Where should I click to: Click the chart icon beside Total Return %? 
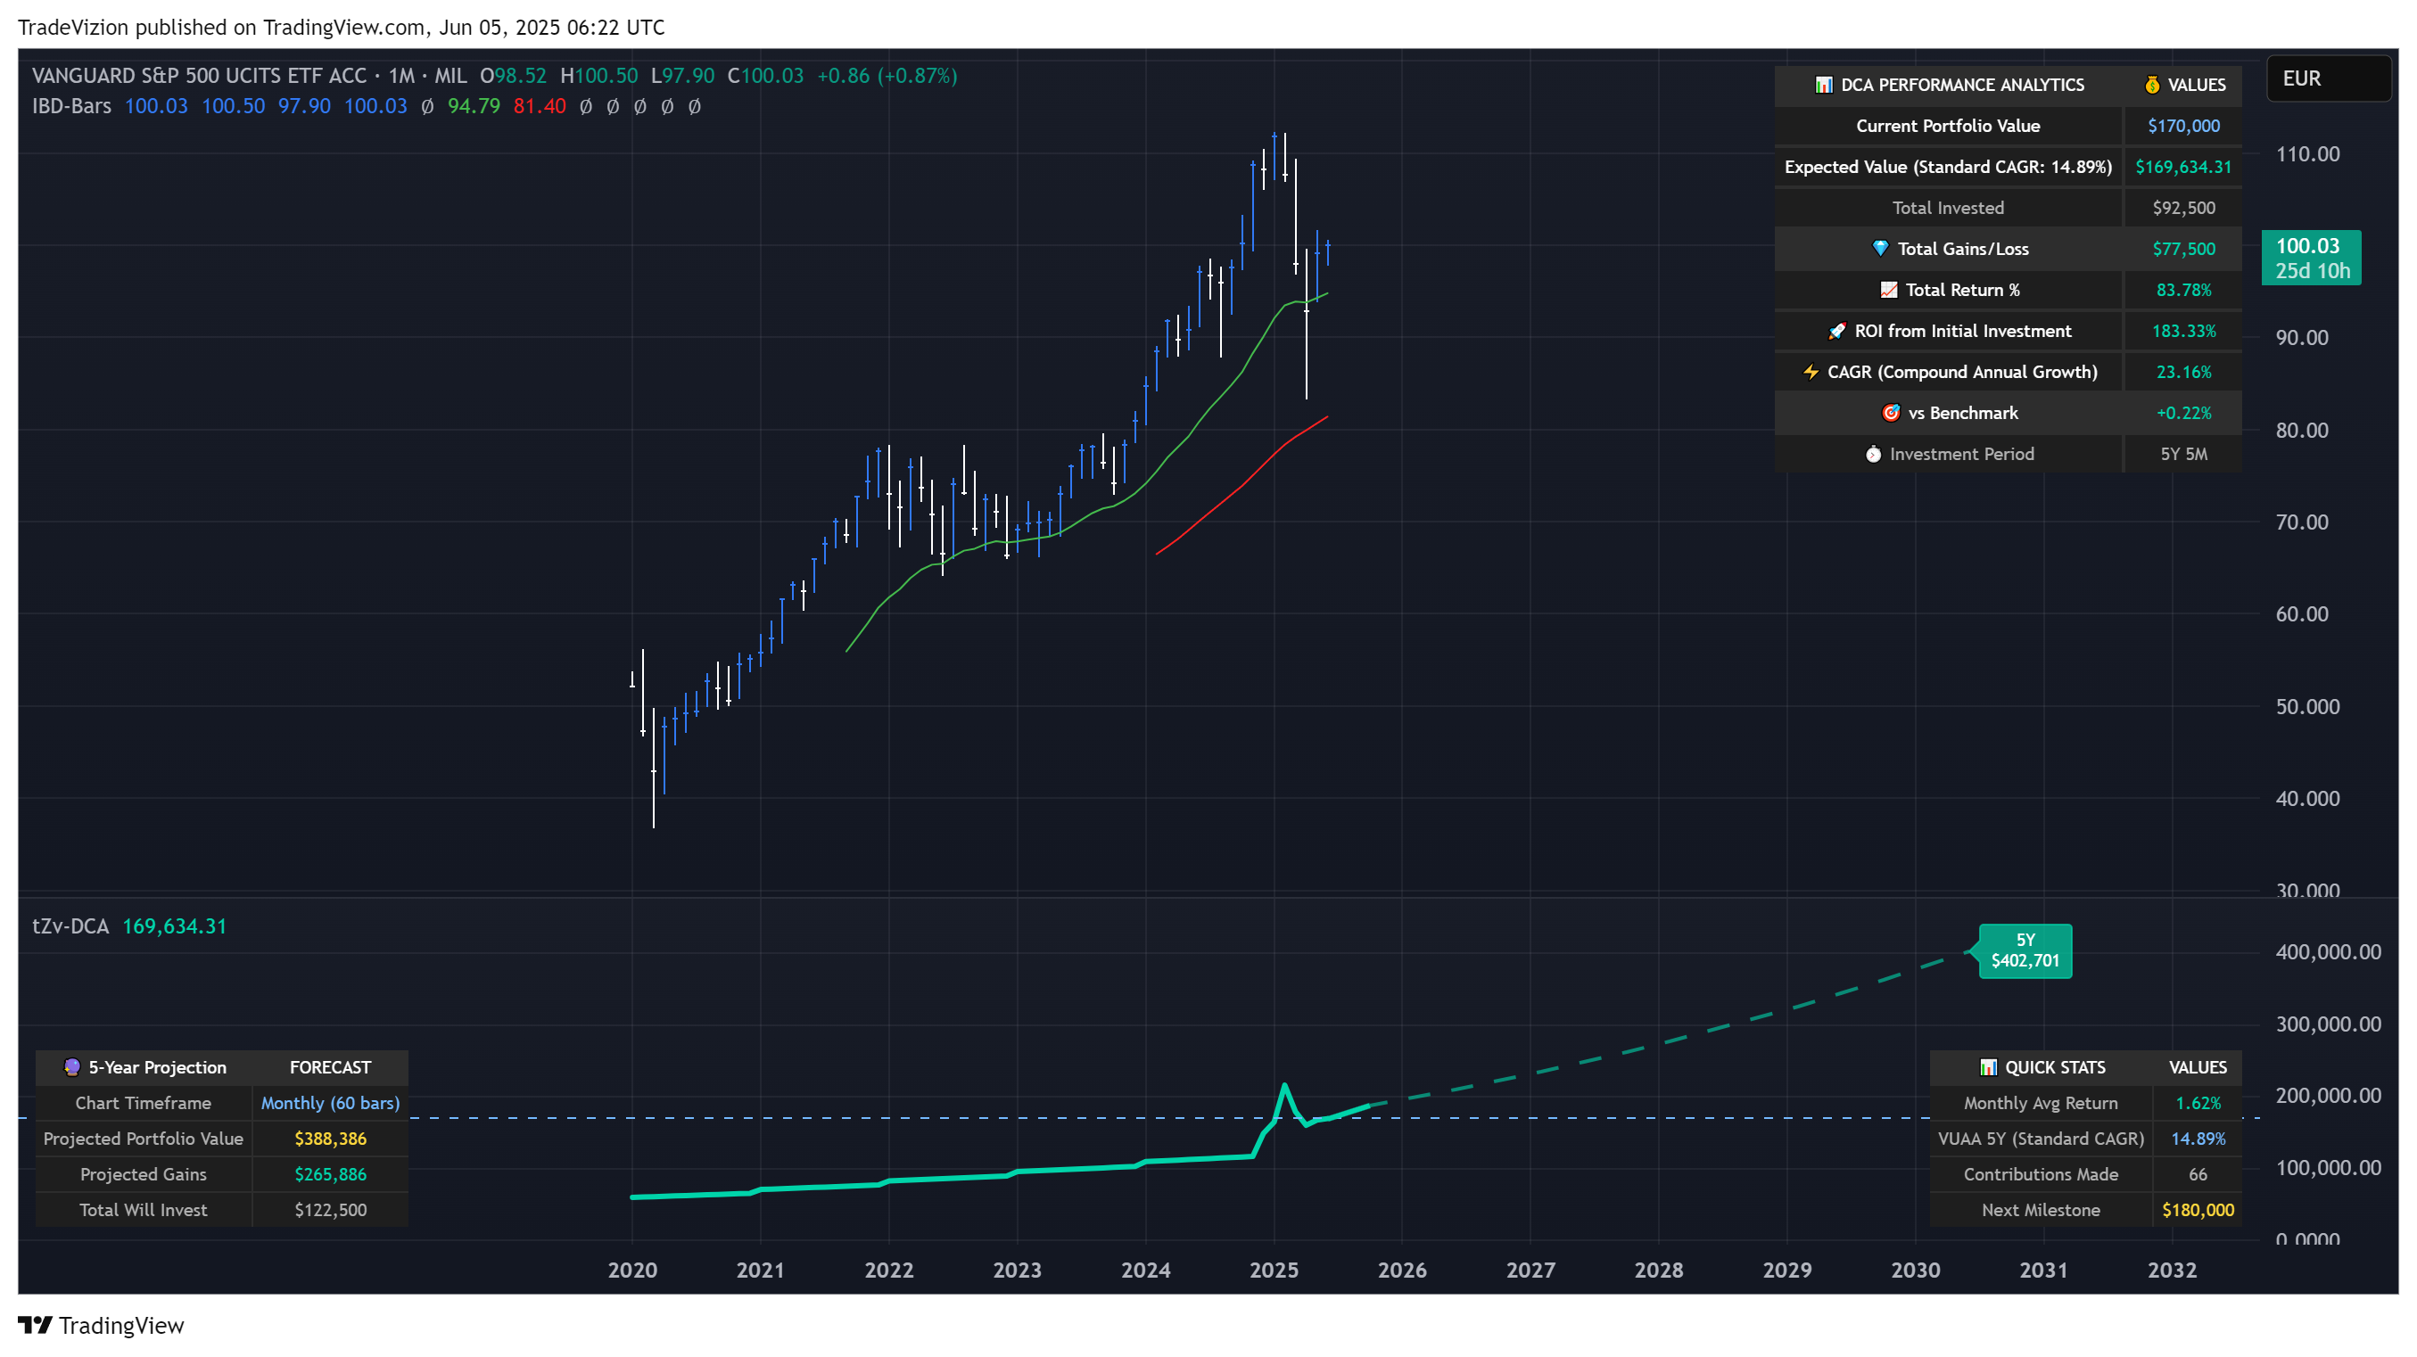[1888, 290]
